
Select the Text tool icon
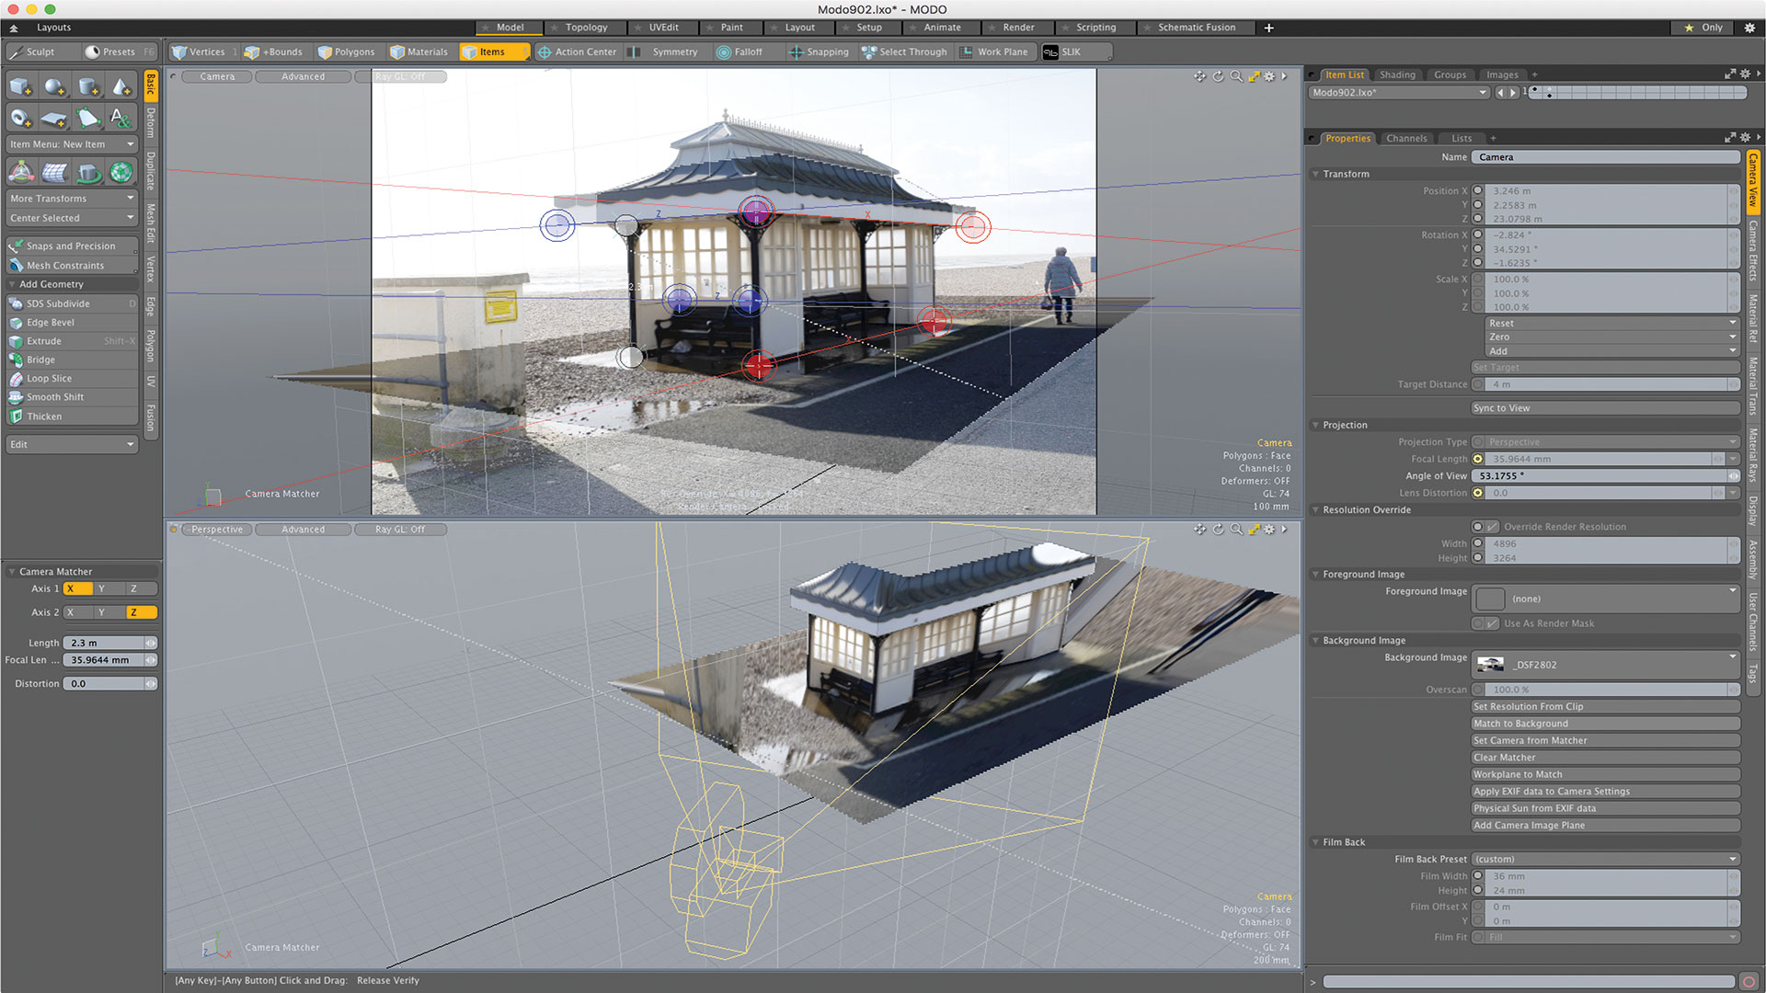(121, 118)
